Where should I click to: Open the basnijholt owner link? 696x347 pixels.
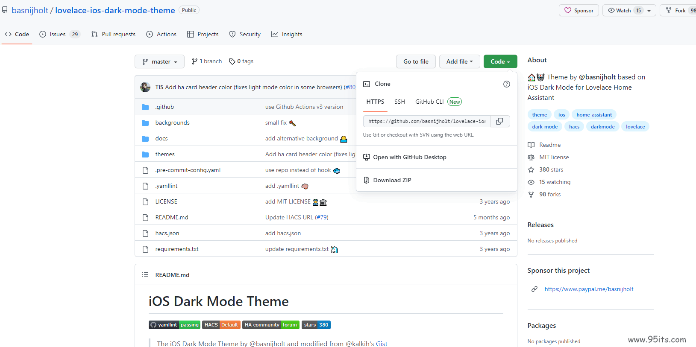30,10
